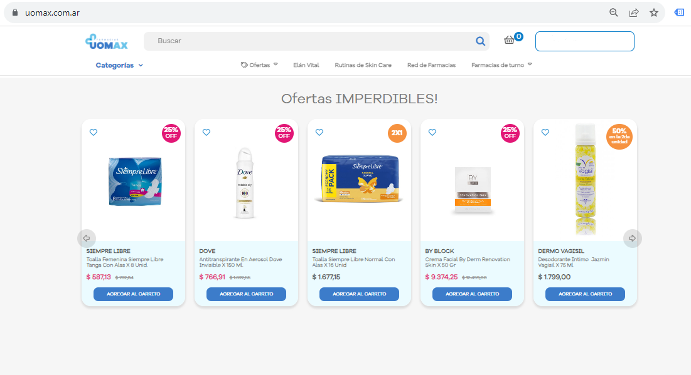Add By Derm Renovation cream to cart
Image resolution: width=691 pixels, height=375 pixels.
472,294
